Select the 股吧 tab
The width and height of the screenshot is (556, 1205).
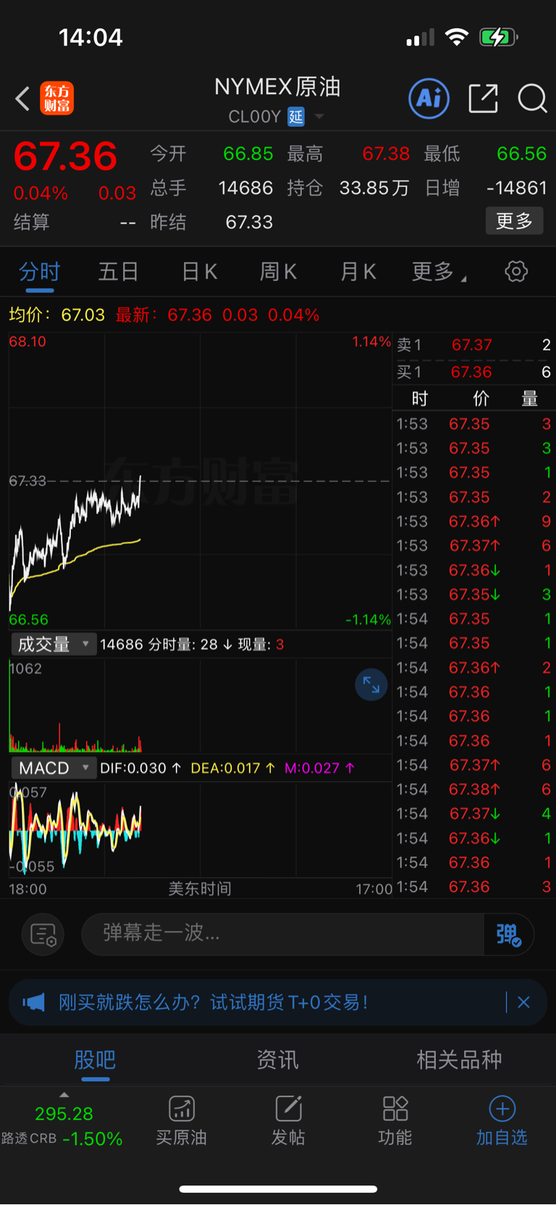[95, 1060]
